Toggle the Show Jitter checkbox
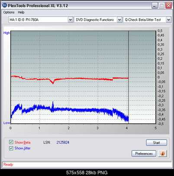 click(11, 148)
